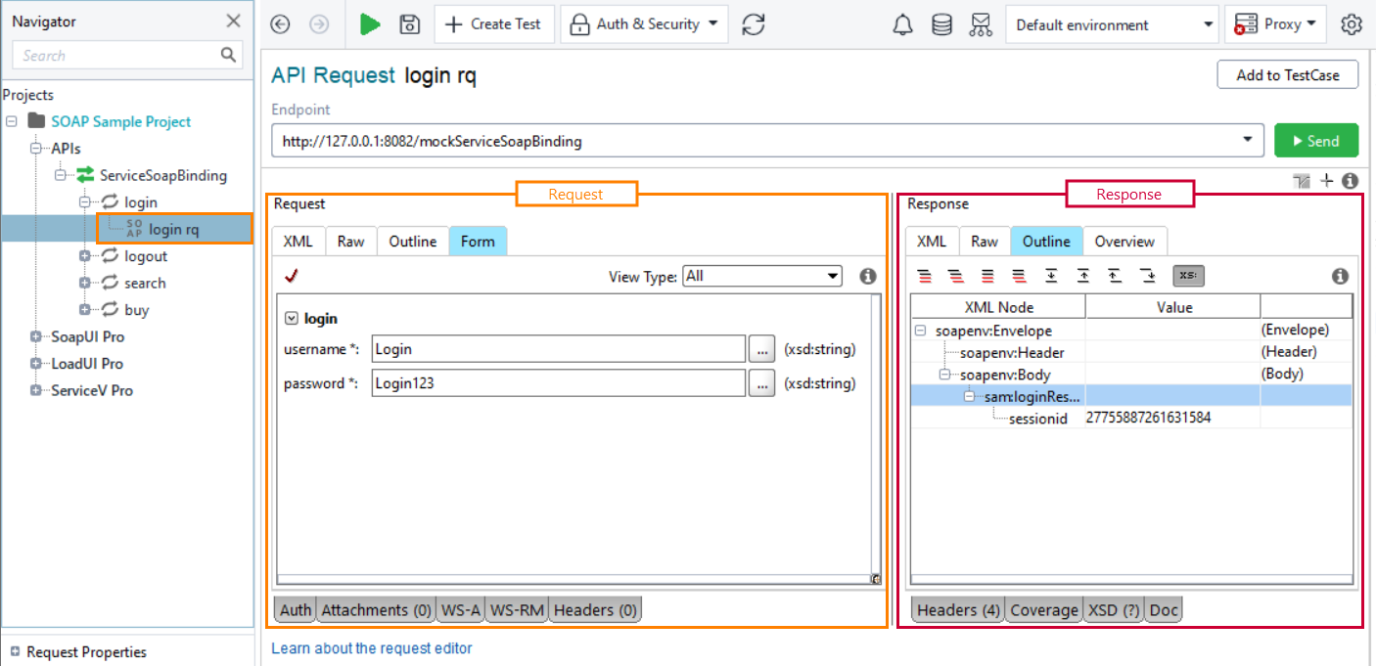
Task: Open the Default environment dropdown
Action: [1111, 24]
